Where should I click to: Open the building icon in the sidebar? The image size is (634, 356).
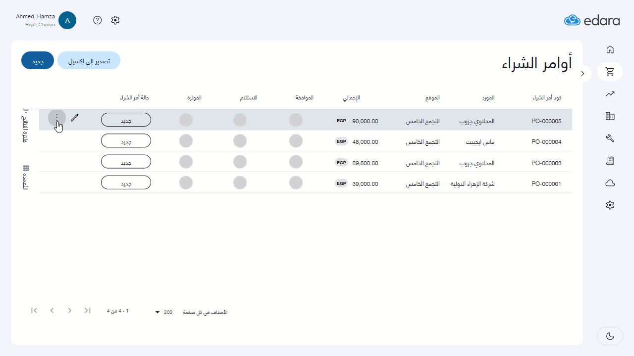tap(610, 116)
